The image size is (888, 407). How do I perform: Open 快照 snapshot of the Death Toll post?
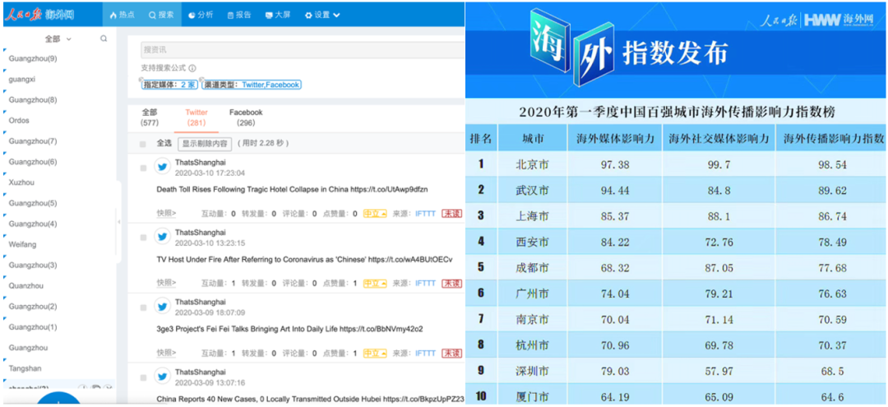(x=166, y=214)
